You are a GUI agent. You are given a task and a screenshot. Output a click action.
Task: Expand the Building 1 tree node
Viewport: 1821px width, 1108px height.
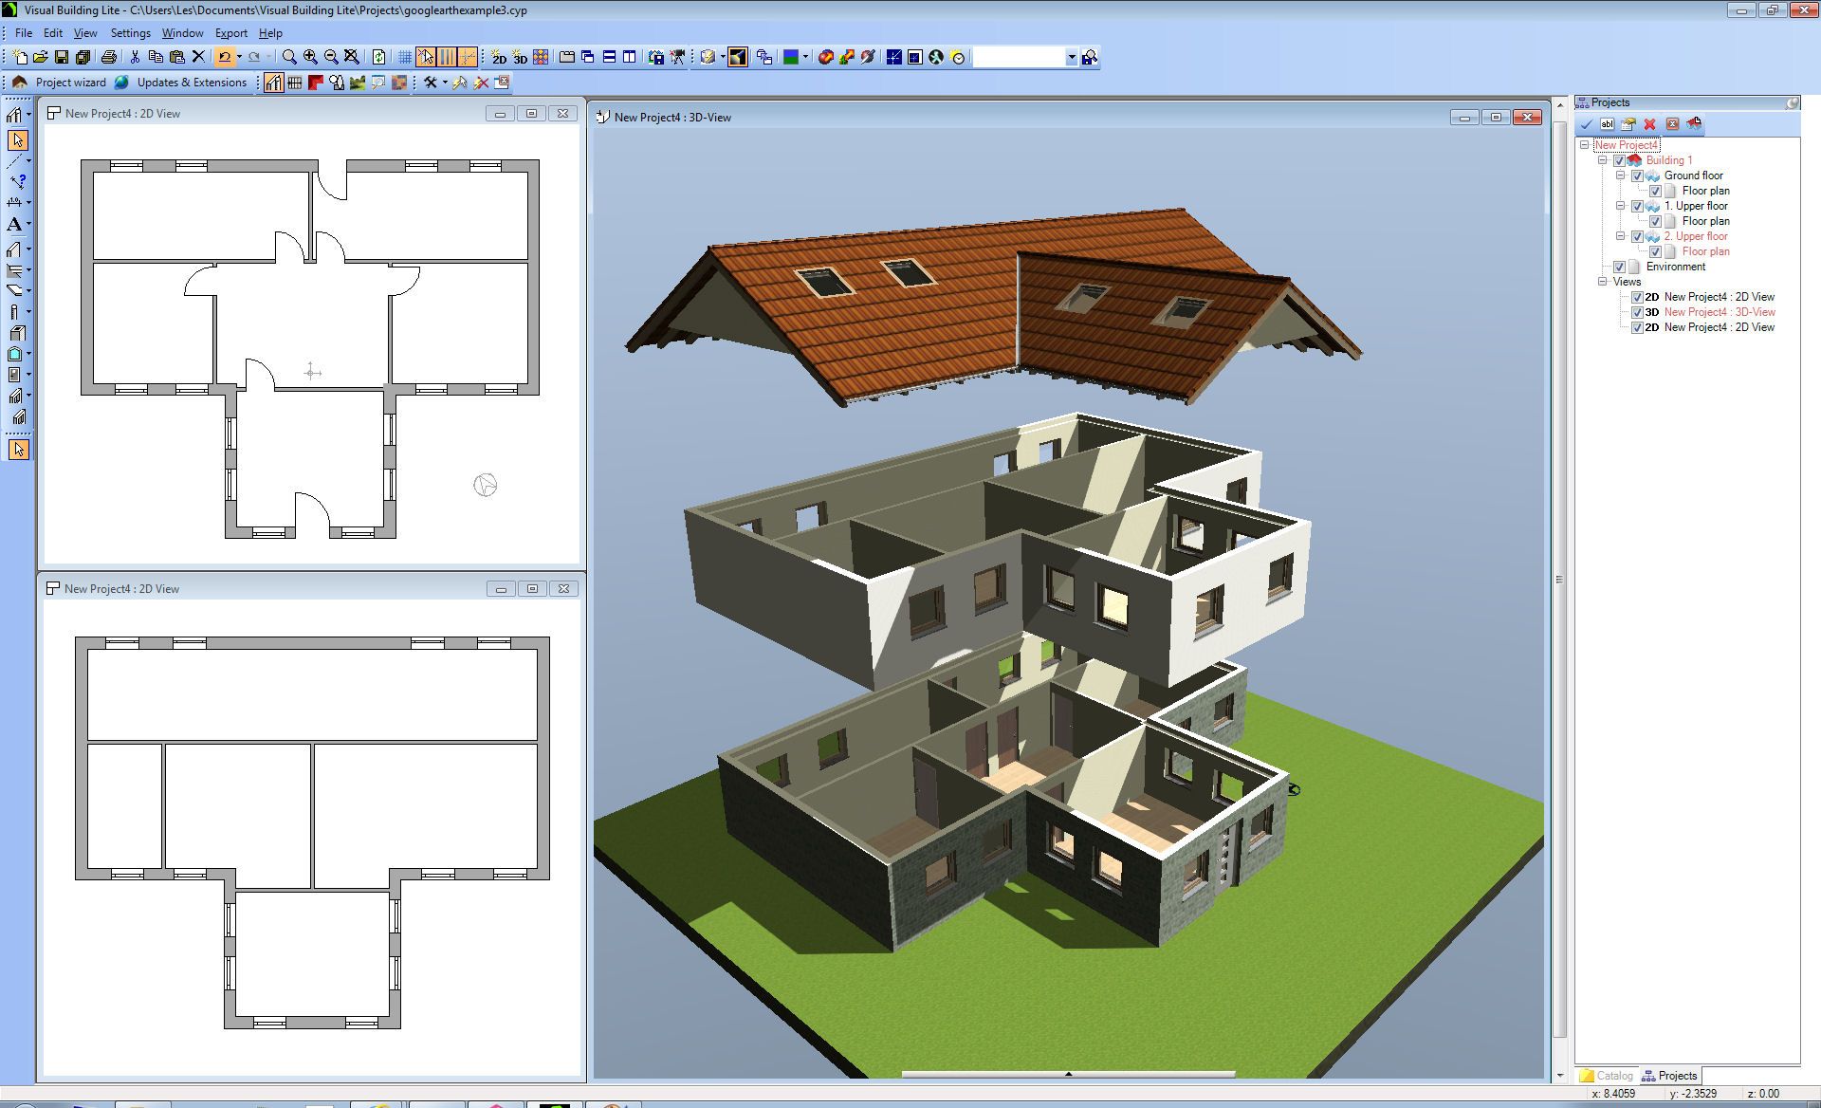(x=1601, y=158)
